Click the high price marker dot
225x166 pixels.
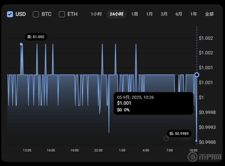point(21,44)
